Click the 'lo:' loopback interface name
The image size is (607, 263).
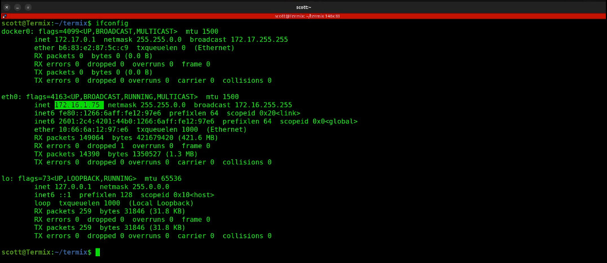click(7, 179)
